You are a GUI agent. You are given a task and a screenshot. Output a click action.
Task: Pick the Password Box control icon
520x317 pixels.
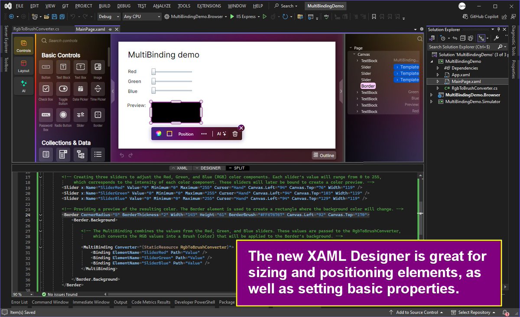(46, 115)
